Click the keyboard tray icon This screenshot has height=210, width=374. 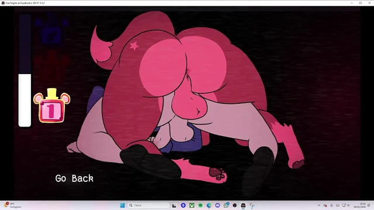pyautogui.click(x=338, y=205)
